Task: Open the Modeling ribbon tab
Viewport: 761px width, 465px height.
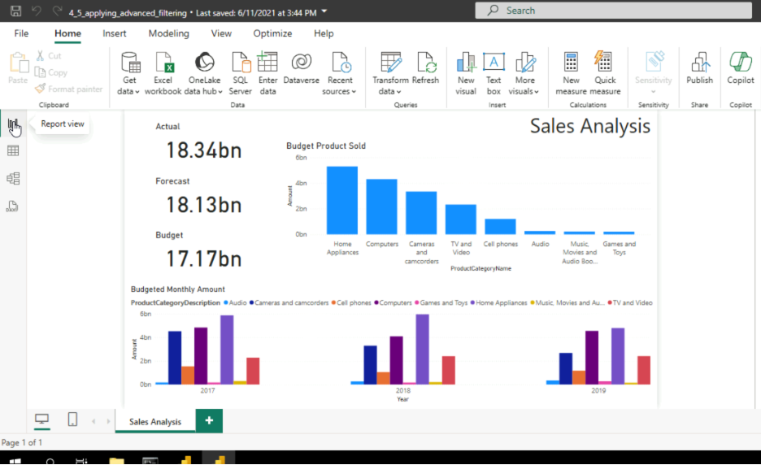Action: pos(169,33)
